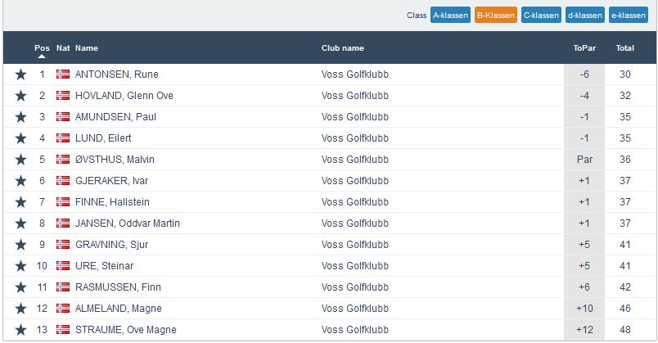
Task: Mark ØVSTHUS, Malvin row star icon
Action: (x=20, y=160)
